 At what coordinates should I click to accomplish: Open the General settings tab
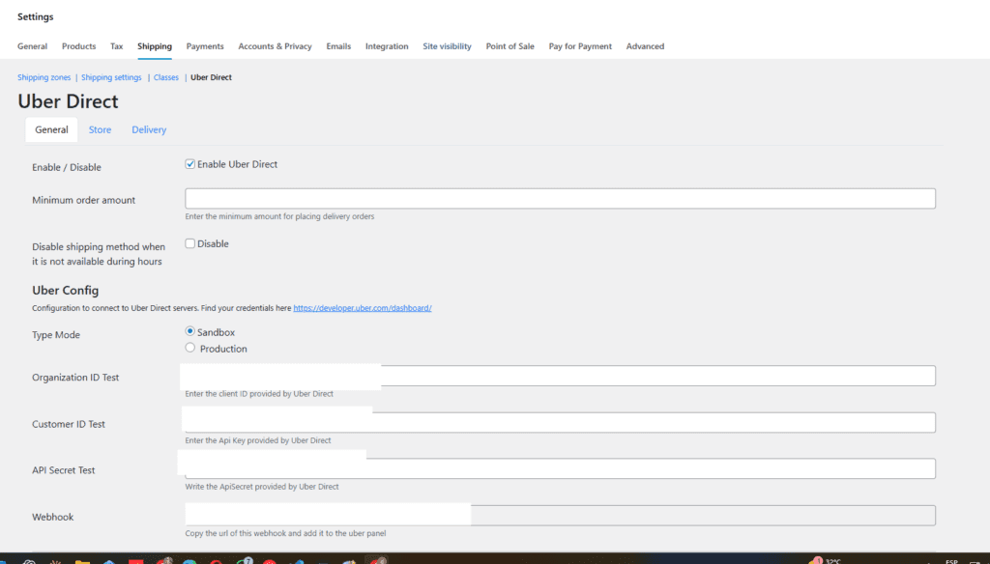pos(32,46)
